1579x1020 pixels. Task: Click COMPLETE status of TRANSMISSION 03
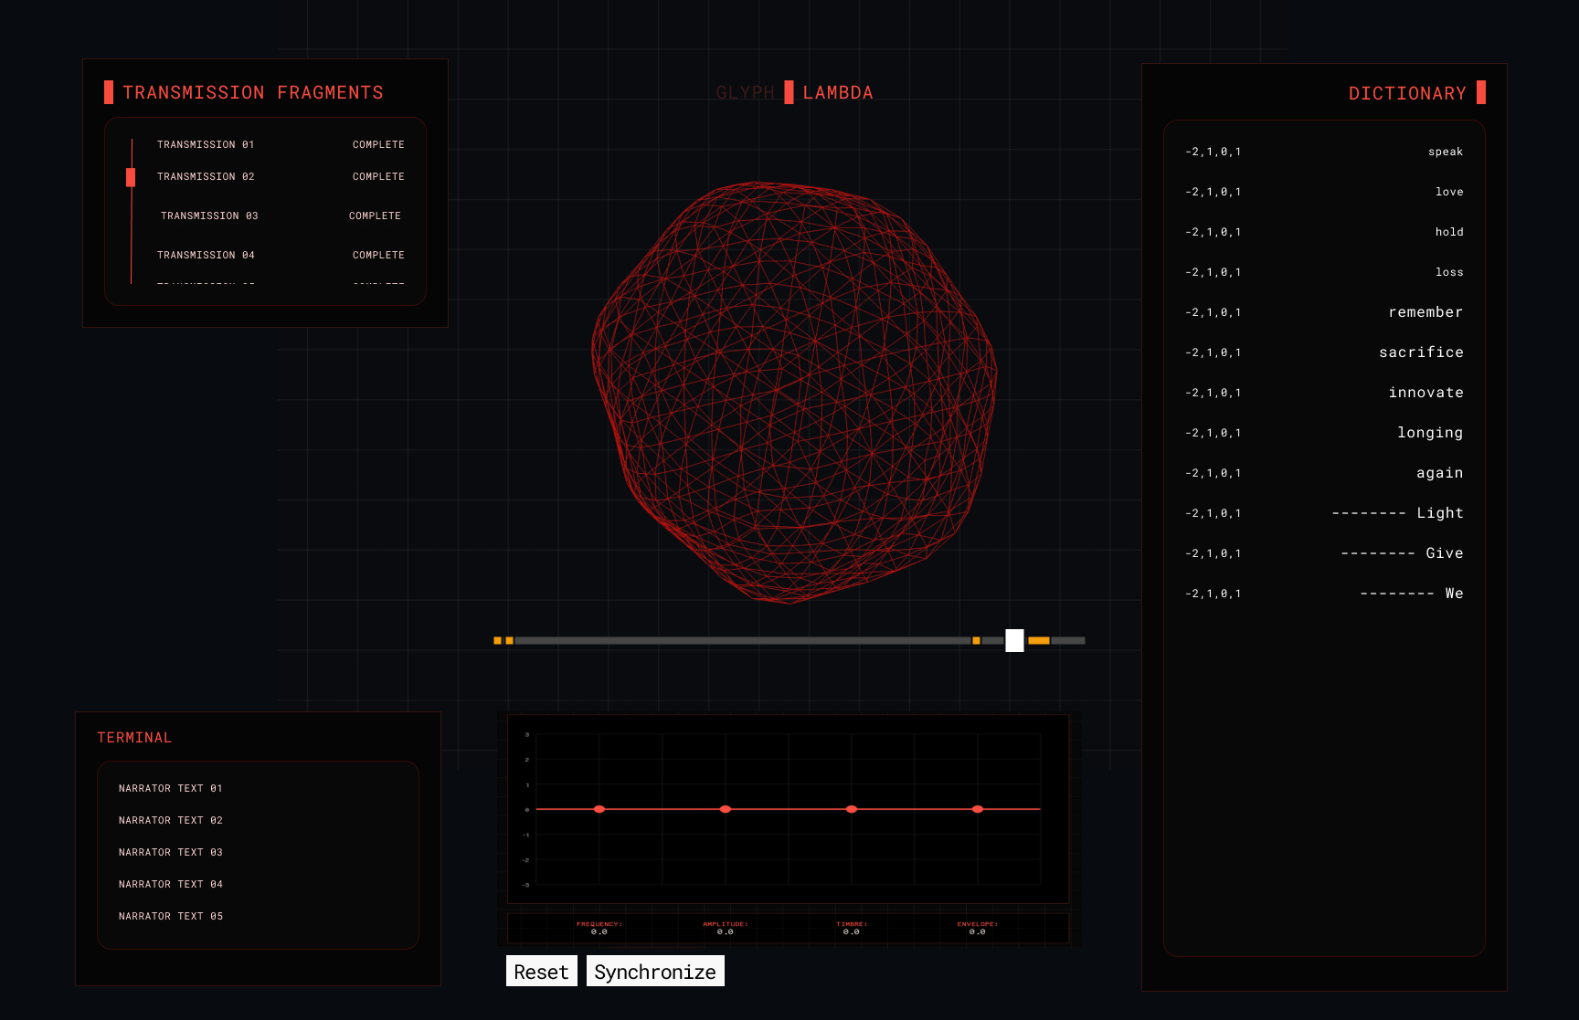375,216
